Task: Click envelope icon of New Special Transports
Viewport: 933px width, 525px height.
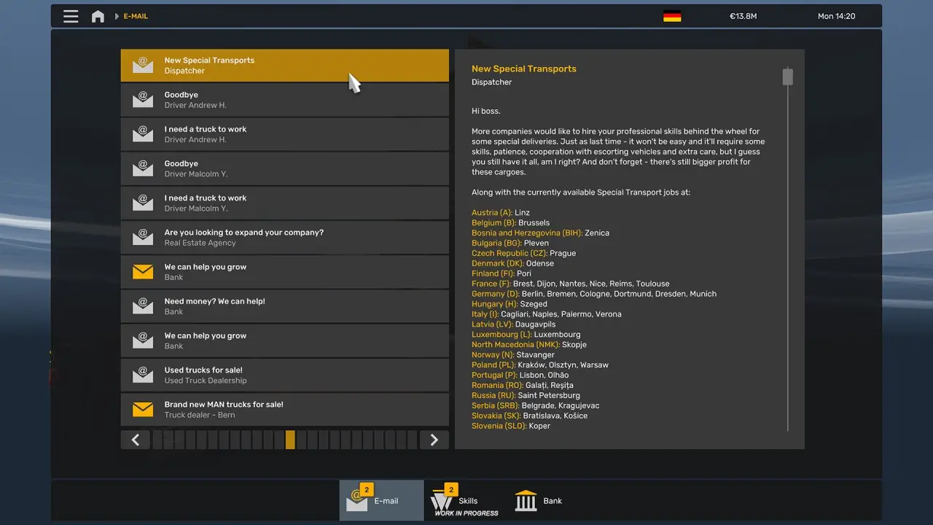Action: 143,66
